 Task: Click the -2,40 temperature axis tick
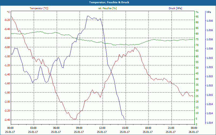point(7,120)
